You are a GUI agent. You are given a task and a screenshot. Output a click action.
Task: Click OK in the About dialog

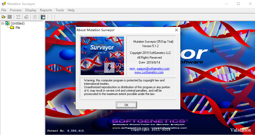[x=126, y=105]
